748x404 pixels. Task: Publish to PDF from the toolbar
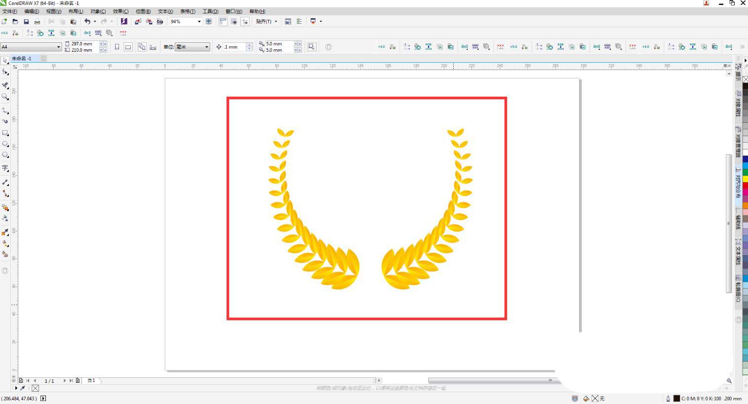pyautogui.click(x=160, y=21)
